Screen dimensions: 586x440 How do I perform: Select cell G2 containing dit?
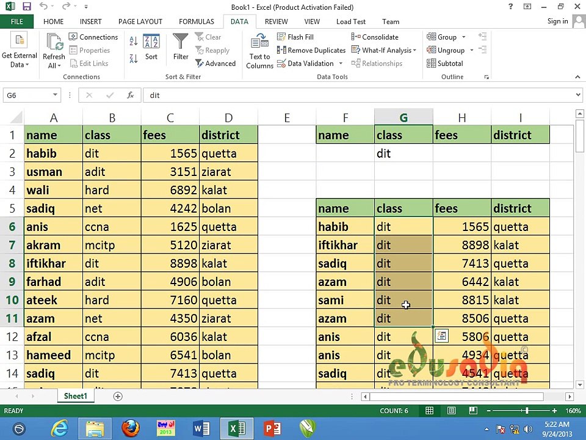(403, 153)
